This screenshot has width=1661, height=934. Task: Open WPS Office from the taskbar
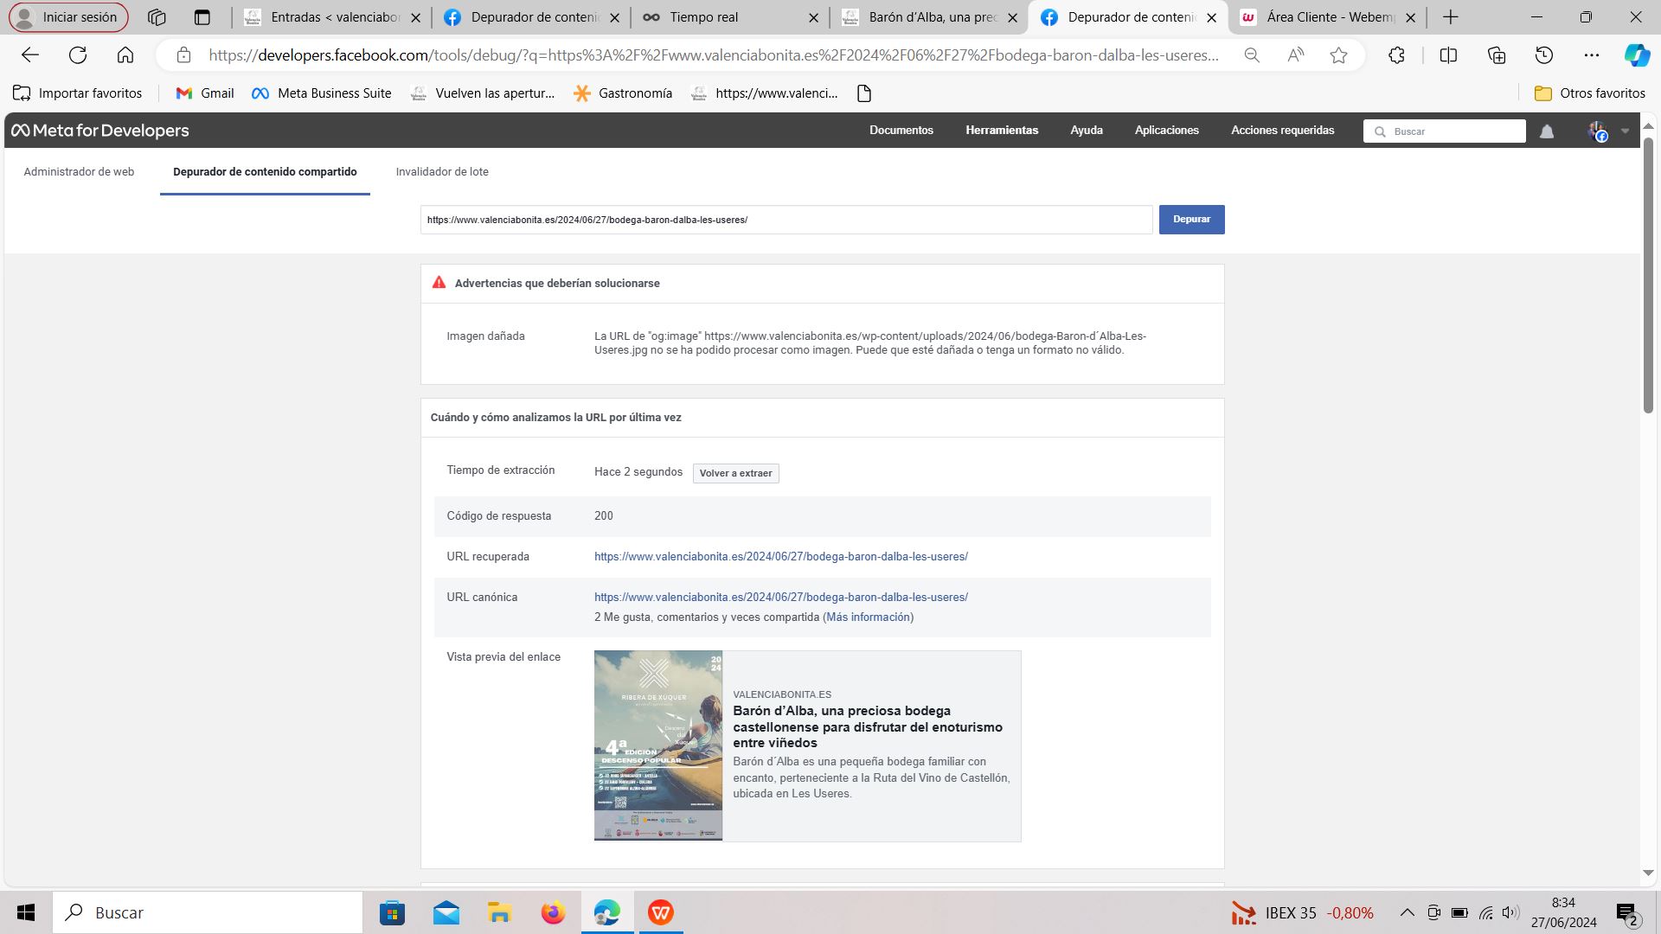pos(661,912)
